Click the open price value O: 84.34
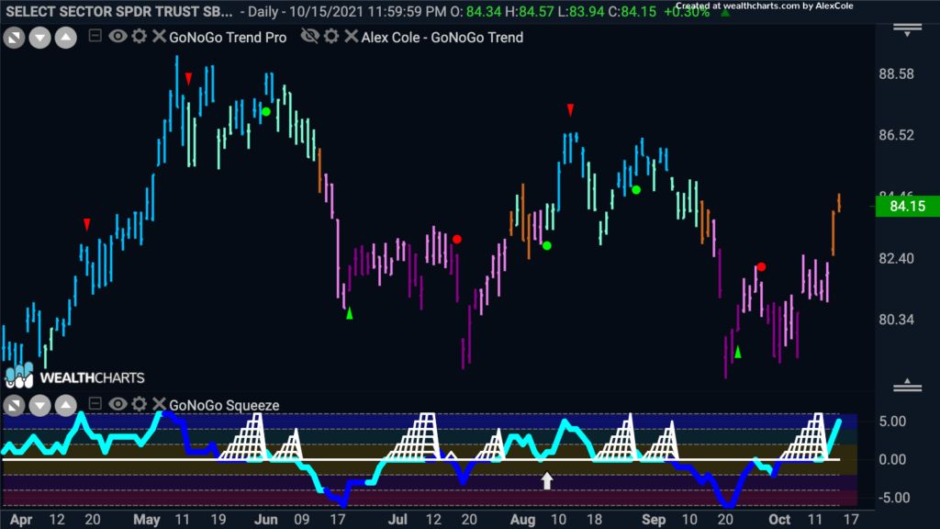The image size is (940, 529). [x=476, y=11]
